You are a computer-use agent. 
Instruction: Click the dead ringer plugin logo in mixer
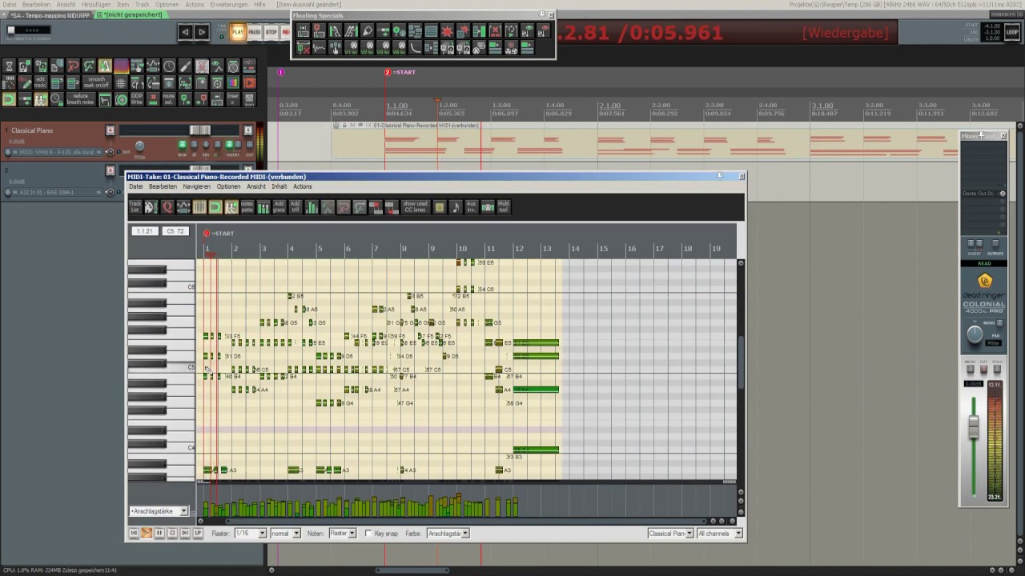coord(984,281)
